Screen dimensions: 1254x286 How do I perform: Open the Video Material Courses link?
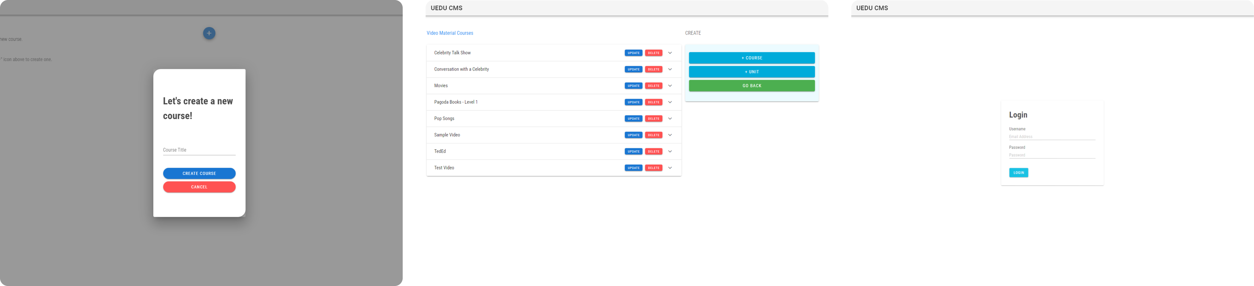(x=449, y=33)
